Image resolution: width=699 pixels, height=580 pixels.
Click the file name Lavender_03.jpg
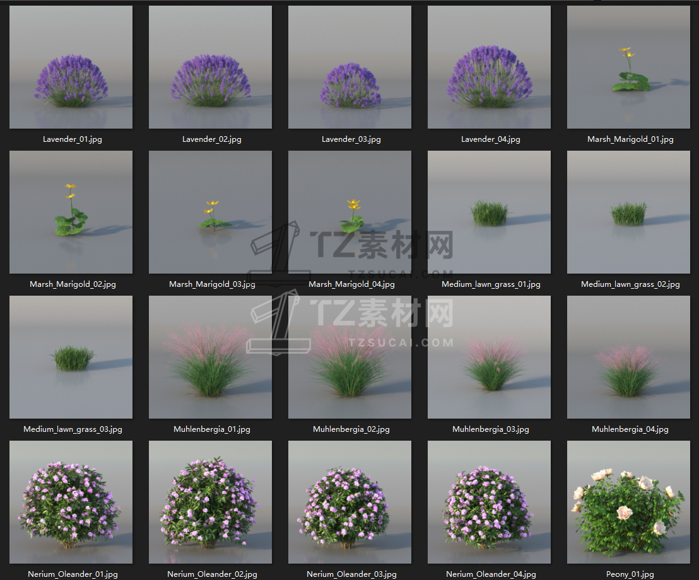pos(351,139)
